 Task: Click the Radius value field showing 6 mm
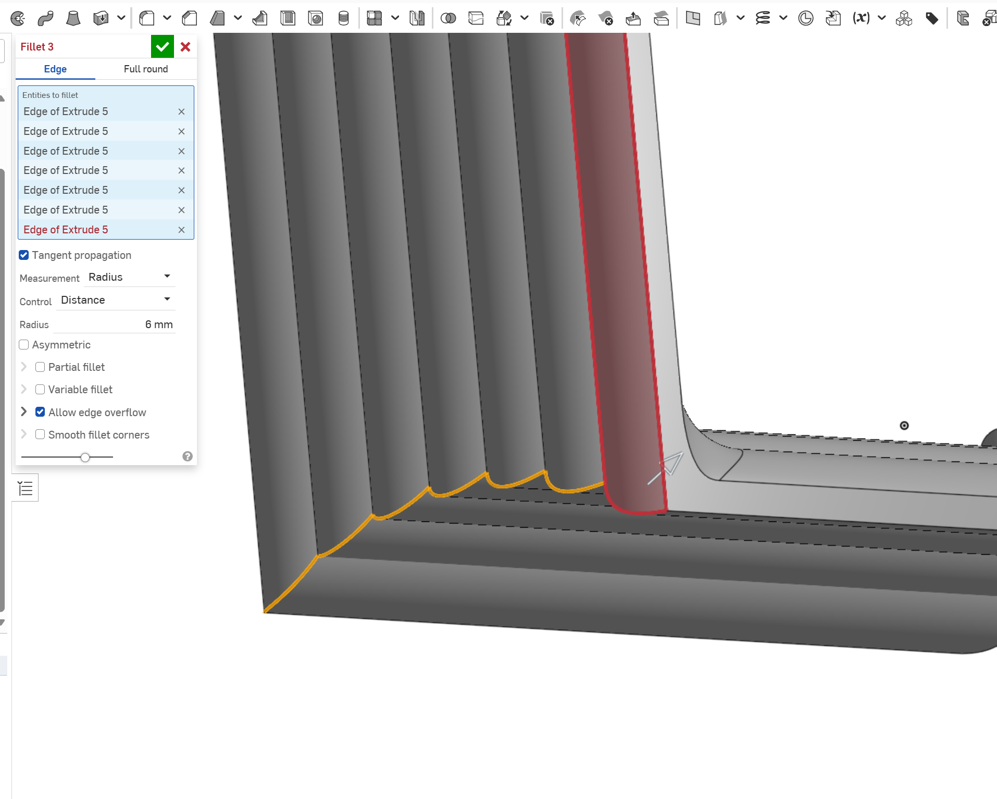tap(114, 324)
